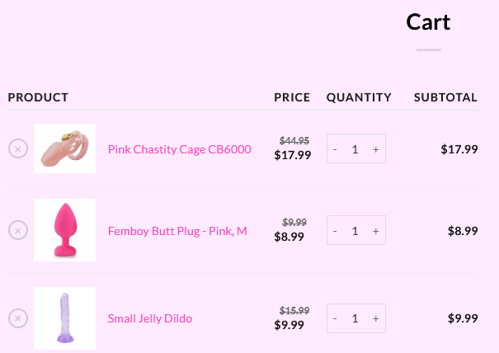The image size is (499, 353).
Task: Click the Subtotal column header
Action: pos(445,97)
